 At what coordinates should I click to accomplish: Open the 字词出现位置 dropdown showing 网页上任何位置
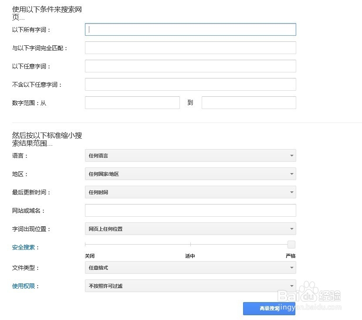tap(190, 228)
